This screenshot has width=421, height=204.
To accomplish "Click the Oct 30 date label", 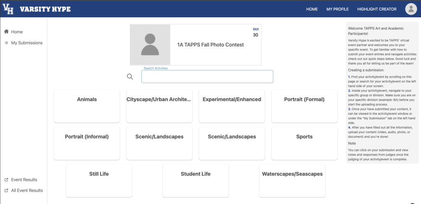I will point(256,32).
